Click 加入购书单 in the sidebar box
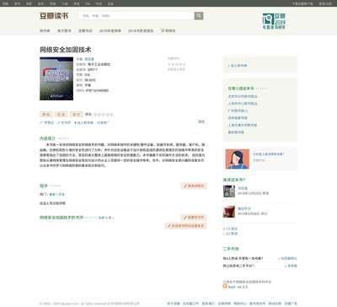Image resolution: width=337 pixels, height=307 pixels. tap(238, 66)
